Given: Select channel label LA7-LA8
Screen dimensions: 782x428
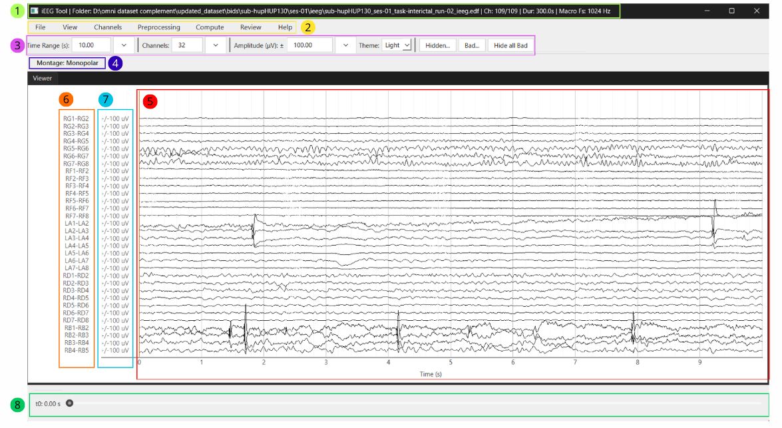Looking at the screenshot, I should pos(77,268).
